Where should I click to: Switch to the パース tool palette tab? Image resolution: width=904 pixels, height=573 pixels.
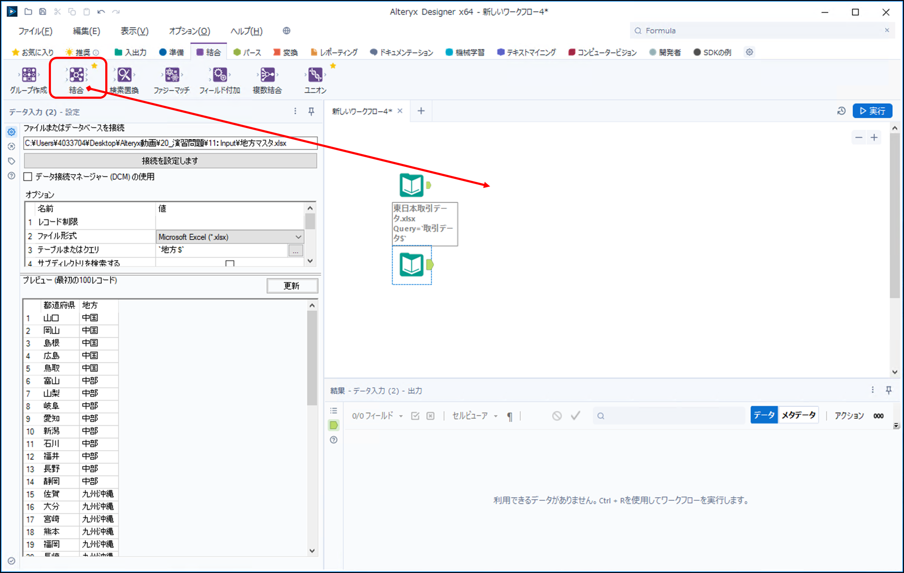coord(247,52)
